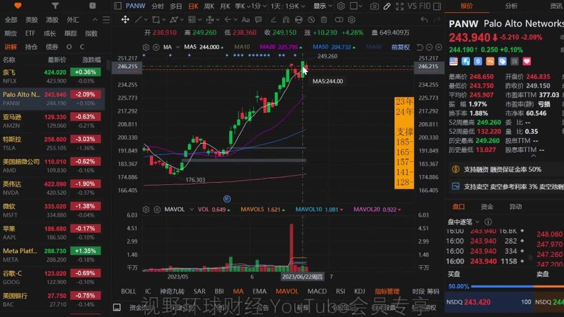Toggle 前复权 price adjustment
The width and height of the screenshot is (564, 317).
(x=400, y=47)
